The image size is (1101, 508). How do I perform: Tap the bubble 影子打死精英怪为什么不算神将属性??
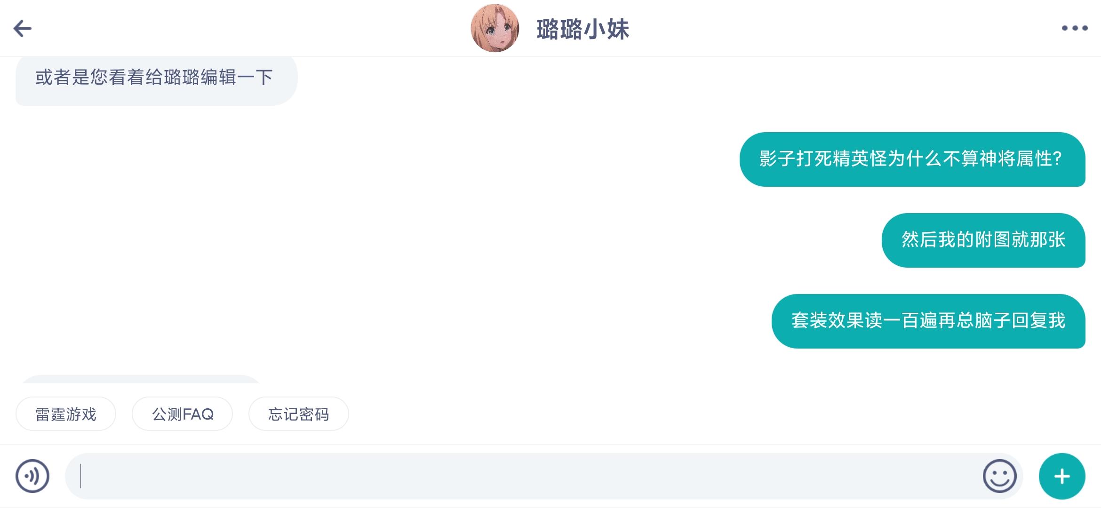(912, 159)
